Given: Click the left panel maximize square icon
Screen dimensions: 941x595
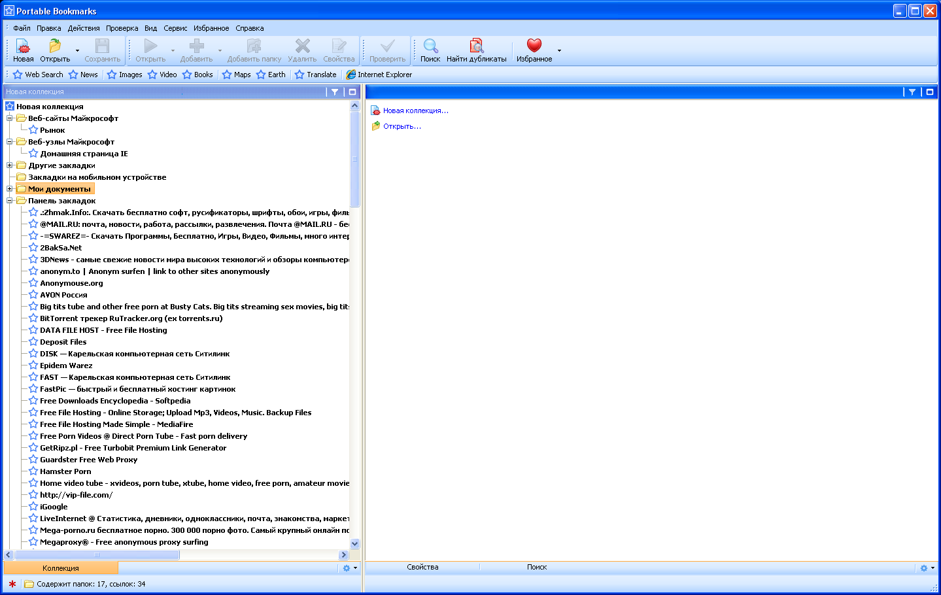Looking at the screenshot, I should click(x=352, y=92).
